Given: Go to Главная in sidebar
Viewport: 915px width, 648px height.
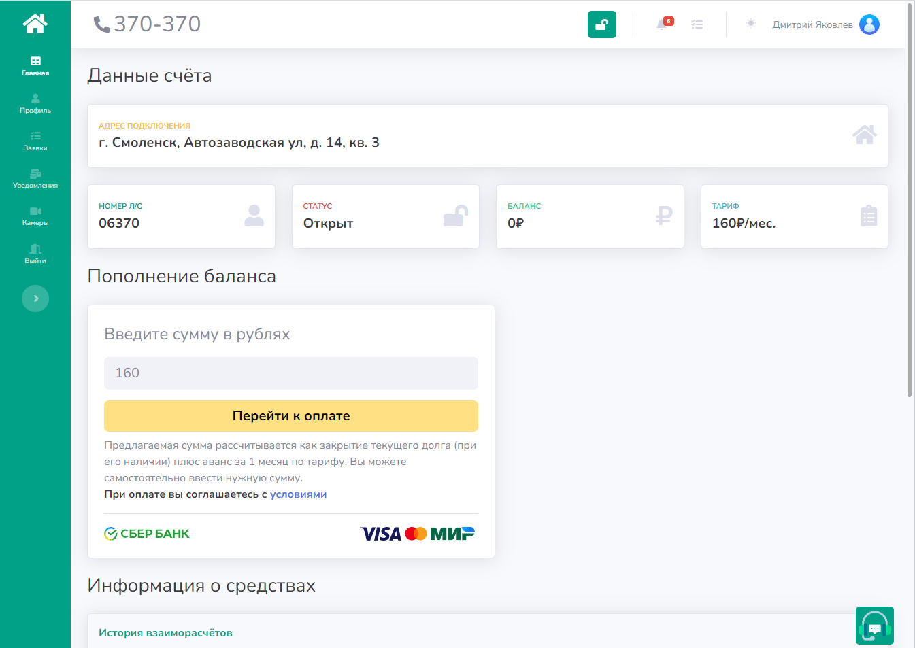Looking at the screenshot, I should click(35, 66).
